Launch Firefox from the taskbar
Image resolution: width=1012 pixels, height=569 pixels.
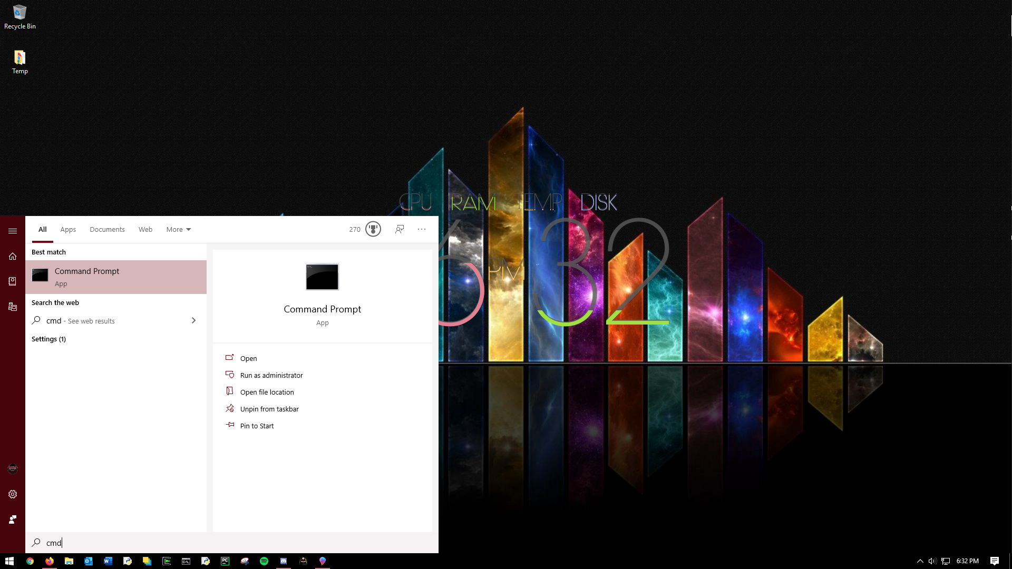point(49,562)
